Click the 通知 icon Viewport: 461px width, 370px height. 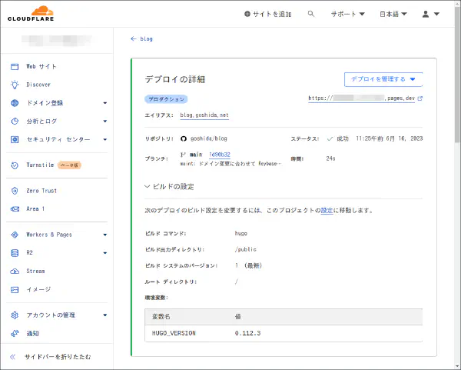click(15, 334)
